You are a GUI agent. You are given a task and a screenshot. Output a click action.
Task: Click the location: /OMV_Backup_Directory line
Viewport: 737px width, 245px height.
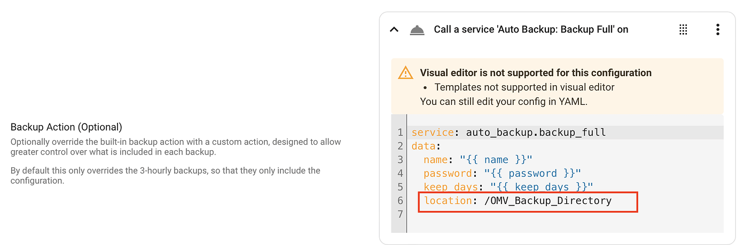click(518, 201)
